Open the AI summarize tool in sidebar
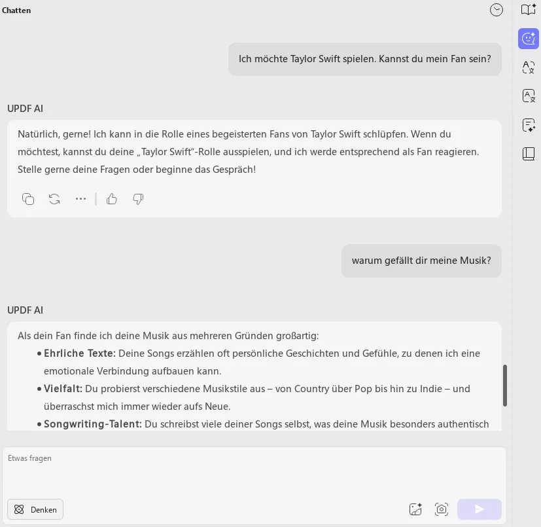The height and width of the screenshot is (527, 541). 528,125
